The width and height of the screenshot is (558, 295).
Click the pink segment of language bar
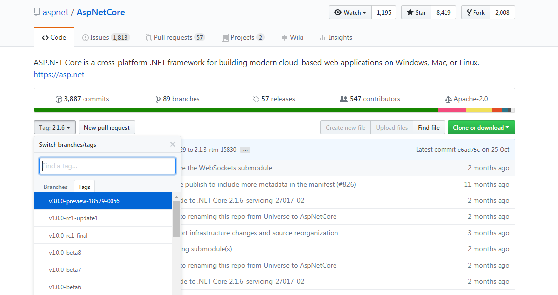[451, 110]
